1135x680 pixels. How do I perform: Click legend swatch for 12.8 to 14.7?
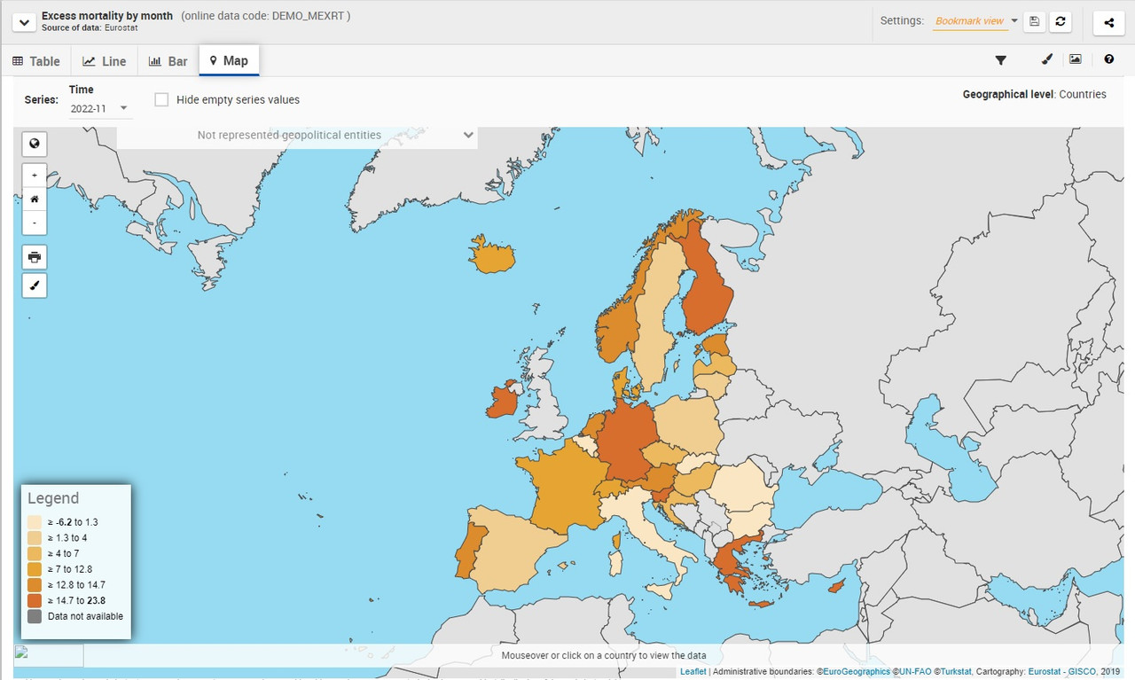point(35,585)
